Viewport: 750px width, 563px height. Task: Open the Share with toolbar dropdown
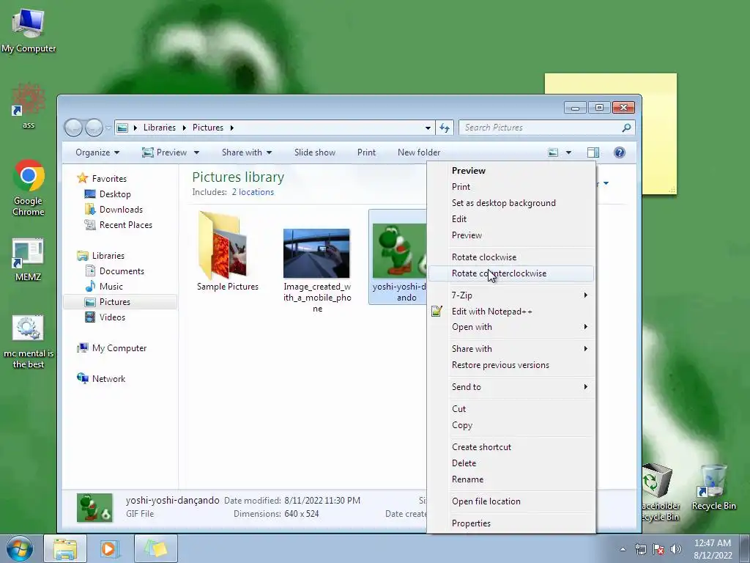click(247, 152)
